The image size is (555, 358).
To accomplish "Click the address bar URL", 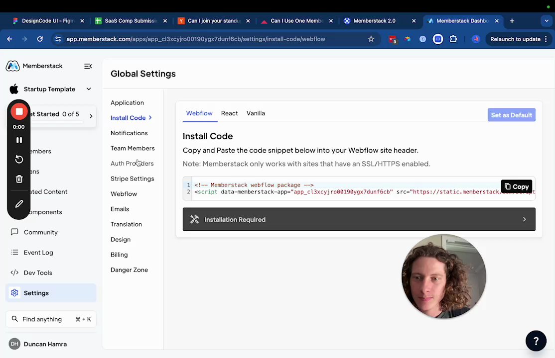I will (196, 39).
